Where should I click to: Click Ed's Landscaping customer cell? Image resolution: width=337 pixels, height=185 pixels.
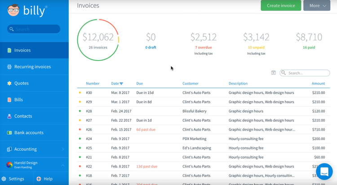197,148
